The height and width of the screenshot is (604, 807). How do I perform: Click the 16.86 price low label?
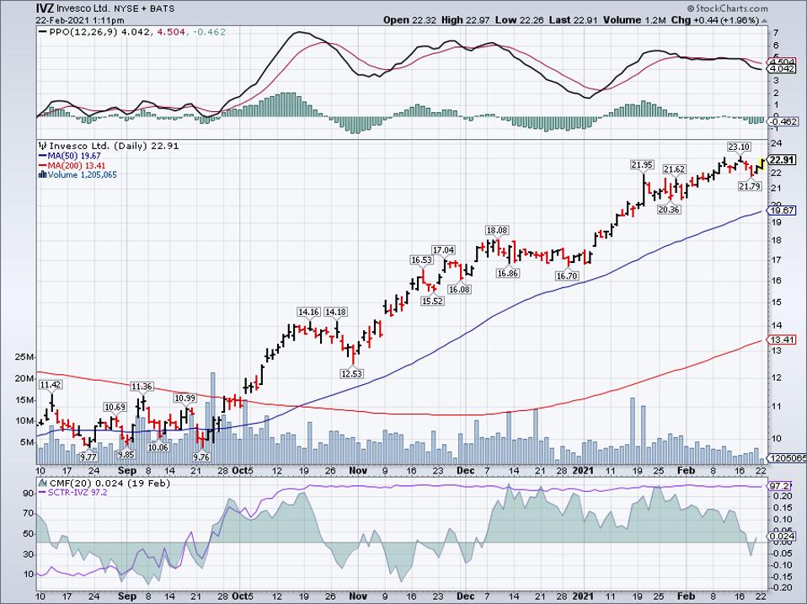click(507, 273)
